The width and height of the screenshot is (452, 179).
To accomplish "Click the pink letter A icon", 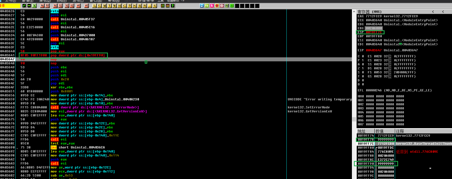I will tap(212, 6).
